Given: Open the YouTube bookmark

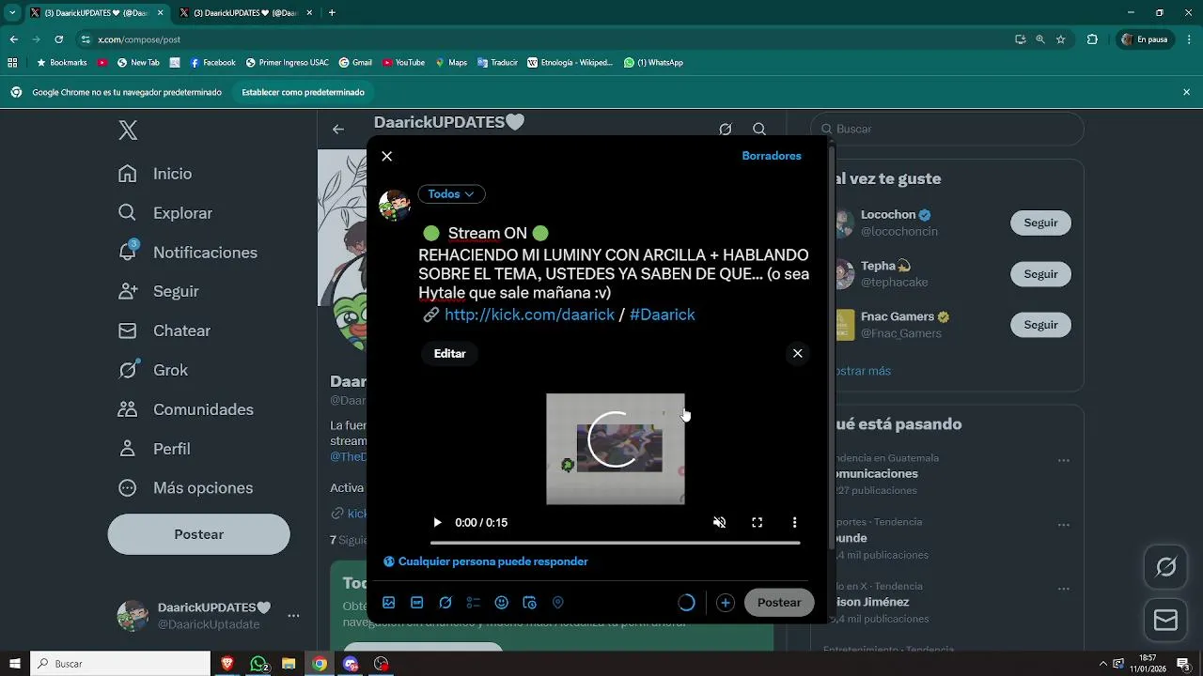Looking at the screenshot, I should tap(403, 63).
